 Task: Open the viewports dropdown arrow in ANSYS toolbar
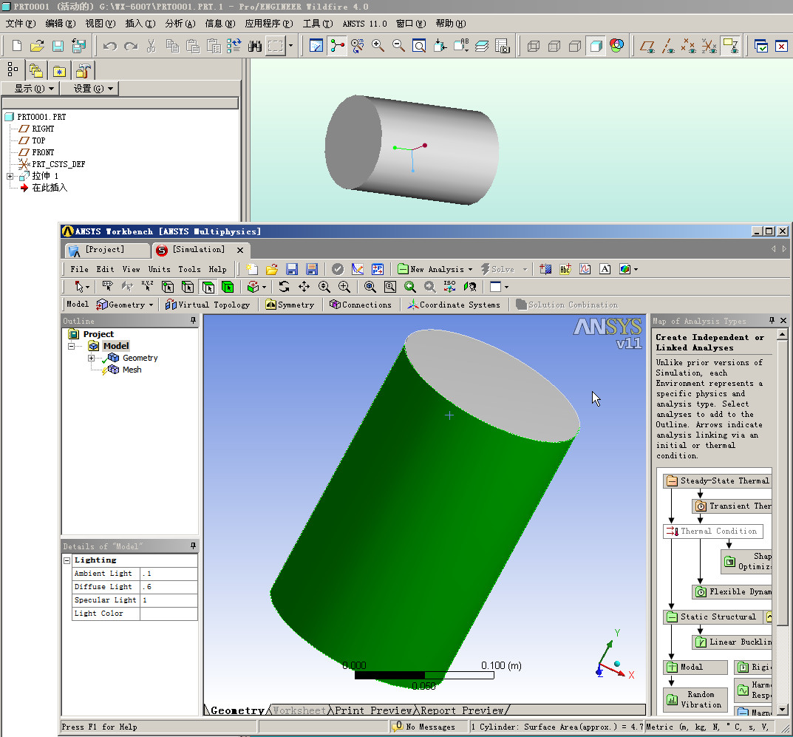tap(506, 287)
